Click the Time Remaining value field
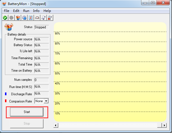The width and height of the screenshot is (172, 133). [x=42, y=58]
